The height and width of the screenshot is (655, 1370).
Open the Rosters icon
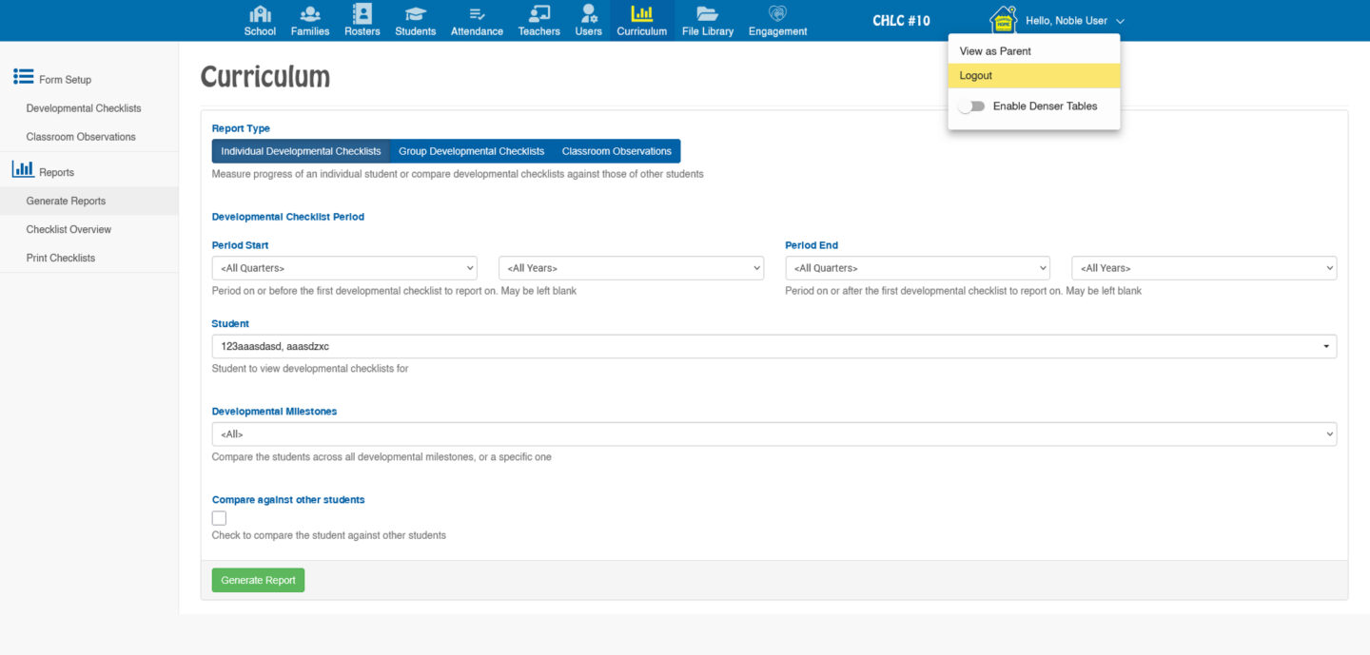coord(362,14)
